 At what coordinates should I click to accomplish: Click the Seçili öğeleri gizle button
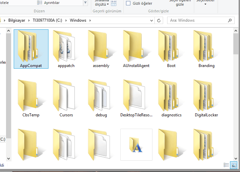180,3
